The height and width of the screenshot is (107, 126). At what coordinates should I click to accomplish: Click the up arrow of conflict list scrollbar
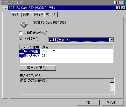click(112, 81)
